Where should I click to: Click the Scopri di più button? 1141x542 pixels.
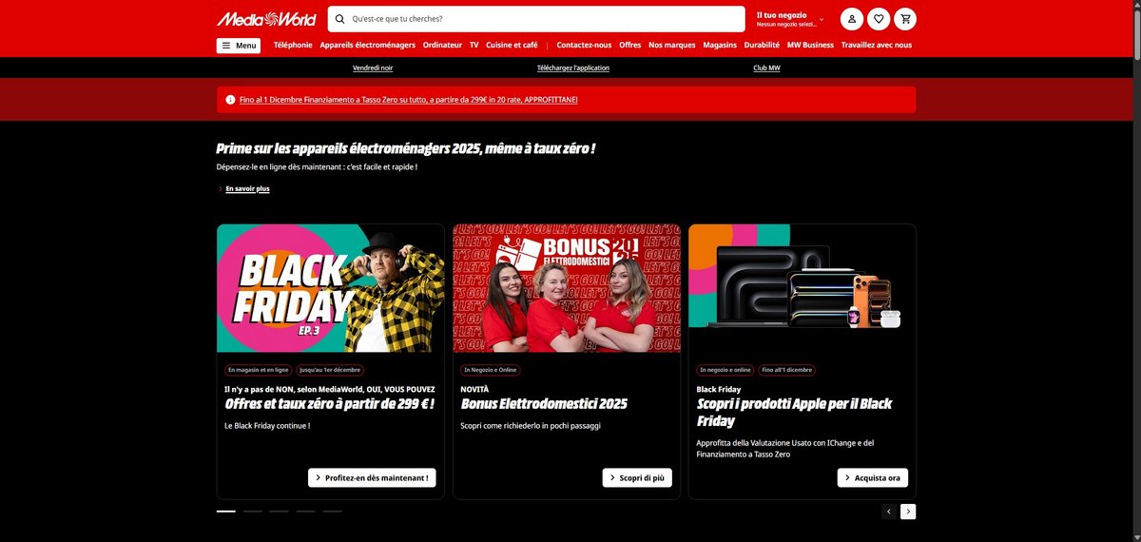(637, 477)
